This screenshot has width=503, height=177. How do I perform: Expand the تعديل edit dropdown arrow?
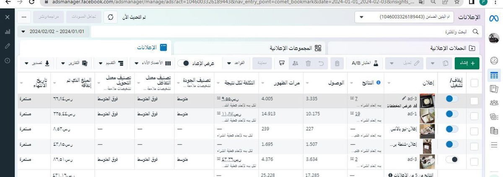click(x=392, y=63)
